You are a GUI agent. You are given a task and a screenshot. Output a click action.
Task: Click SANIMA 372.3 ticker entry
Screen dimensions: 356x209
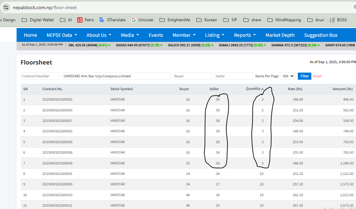tap(295, 45)
